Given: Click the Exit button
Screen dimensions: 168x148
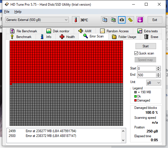Looking at the screenshot, I should [x=155, y=20].
